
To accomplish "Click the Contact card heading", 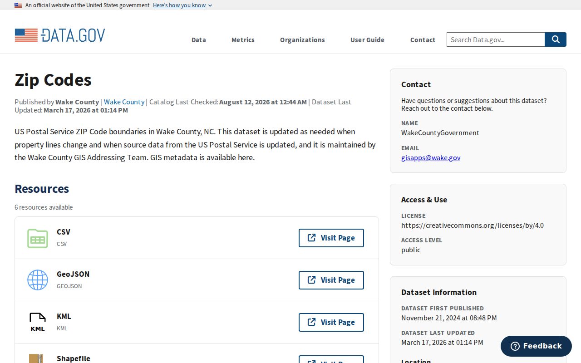I will [x=416, y=84].
